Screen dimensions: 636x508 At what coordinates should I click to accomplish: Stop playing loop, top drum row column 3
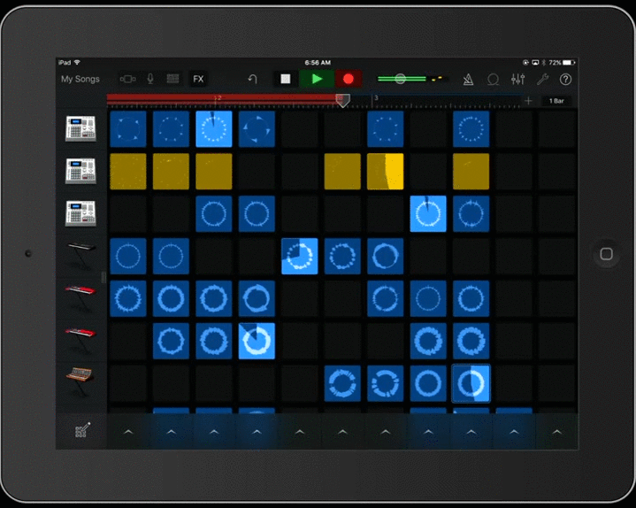(x=214, y=128)
